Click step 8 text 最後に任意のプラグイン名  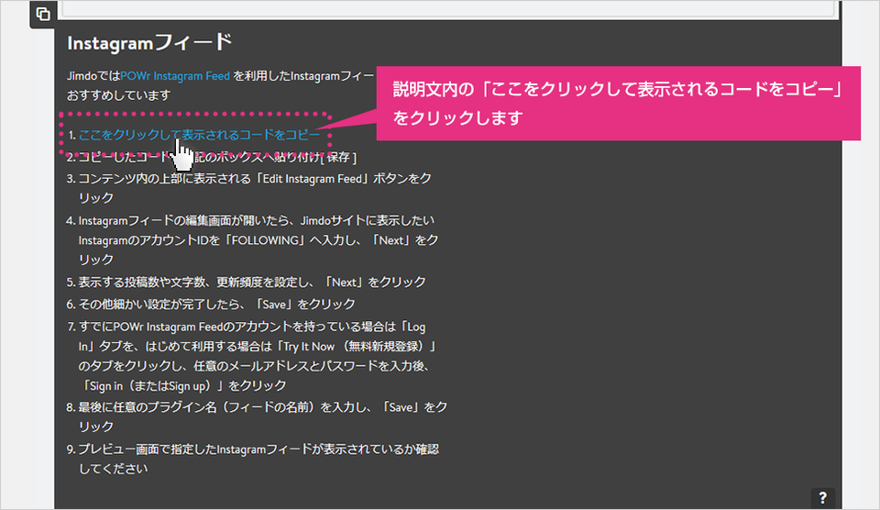pos(263,416)
